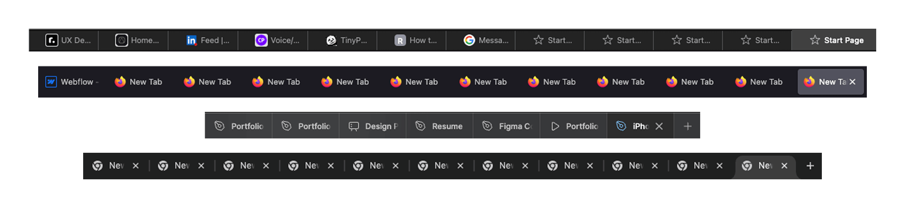The width and height of the screenshot is (905, 208).
Task: Select the LinkedIn Feed tab icon
Action: 192,40
